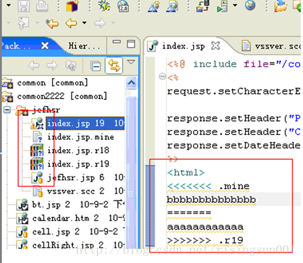Click the response.setDateHeade line
The width and height of the screenshot is (303, 263).
click(x=234, y=145)
